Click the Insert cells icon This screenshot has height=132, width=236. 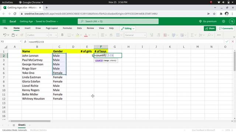(182, 35)
